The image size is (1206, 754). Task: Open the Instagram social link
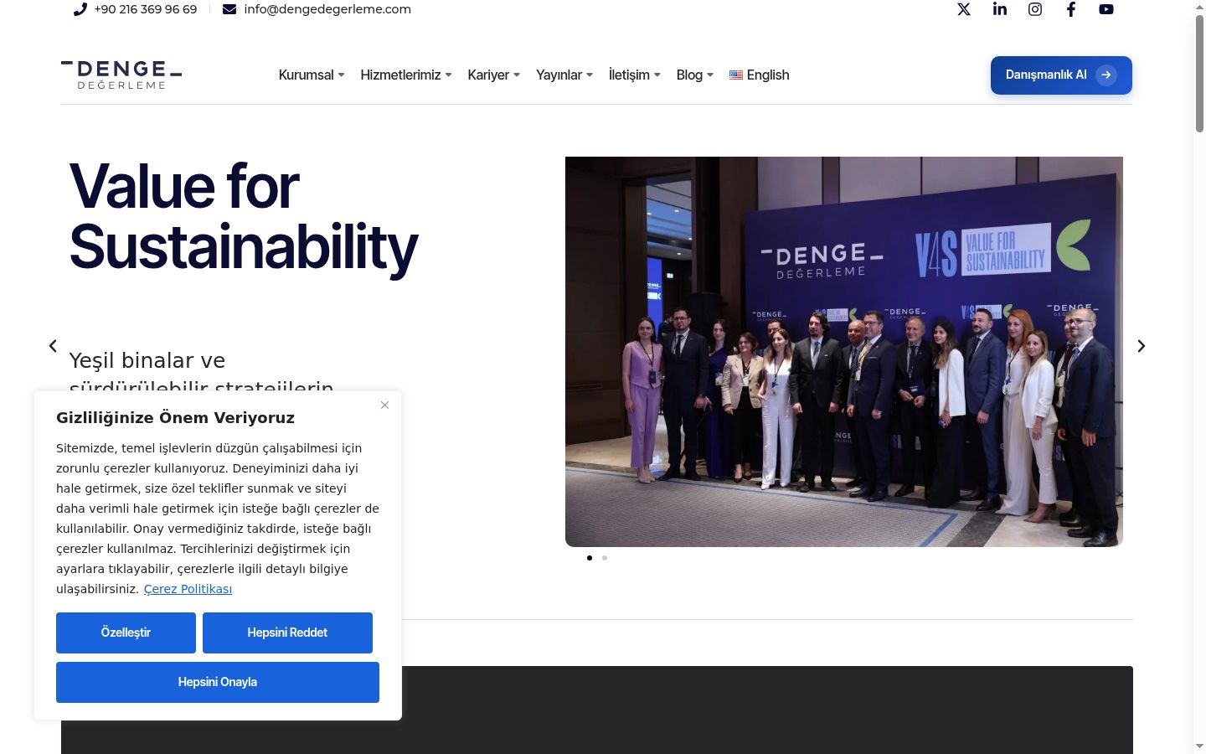(1035, 9)
